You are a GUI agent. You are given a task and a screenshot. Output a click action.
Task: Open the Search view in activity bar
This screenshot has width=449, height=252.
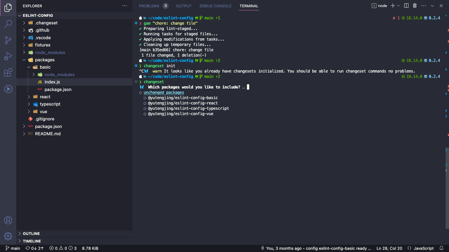[x=8, y=24]
